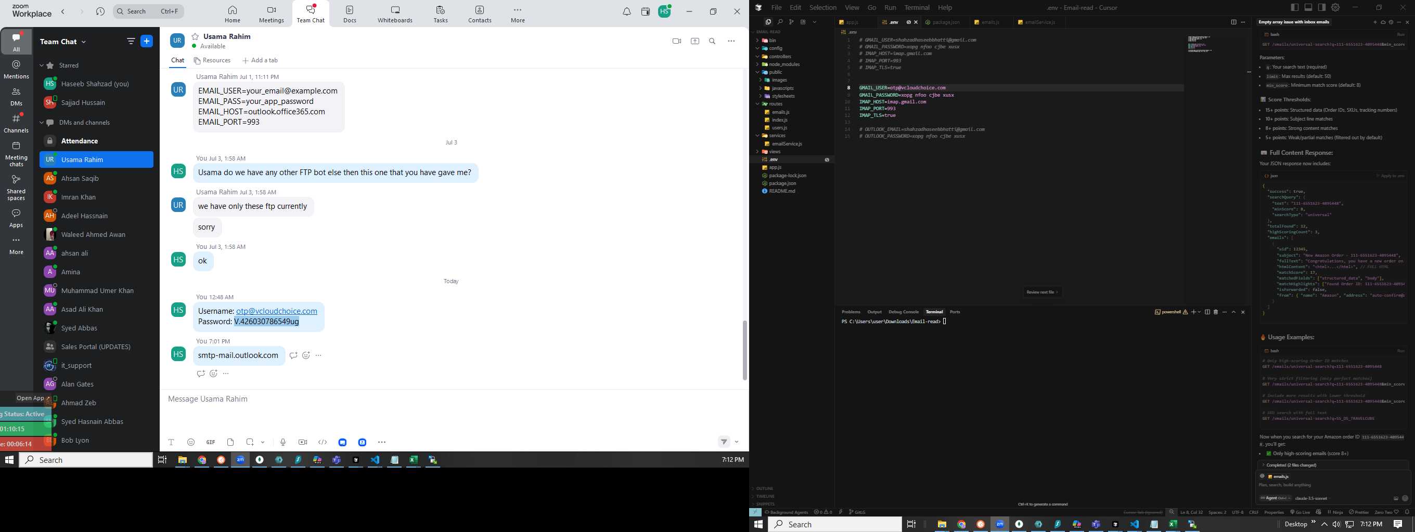The height and width of the screenshot is (532, 1415).
Task: Start a video meeting with Usama Rahim
Action: coord(676,41)
